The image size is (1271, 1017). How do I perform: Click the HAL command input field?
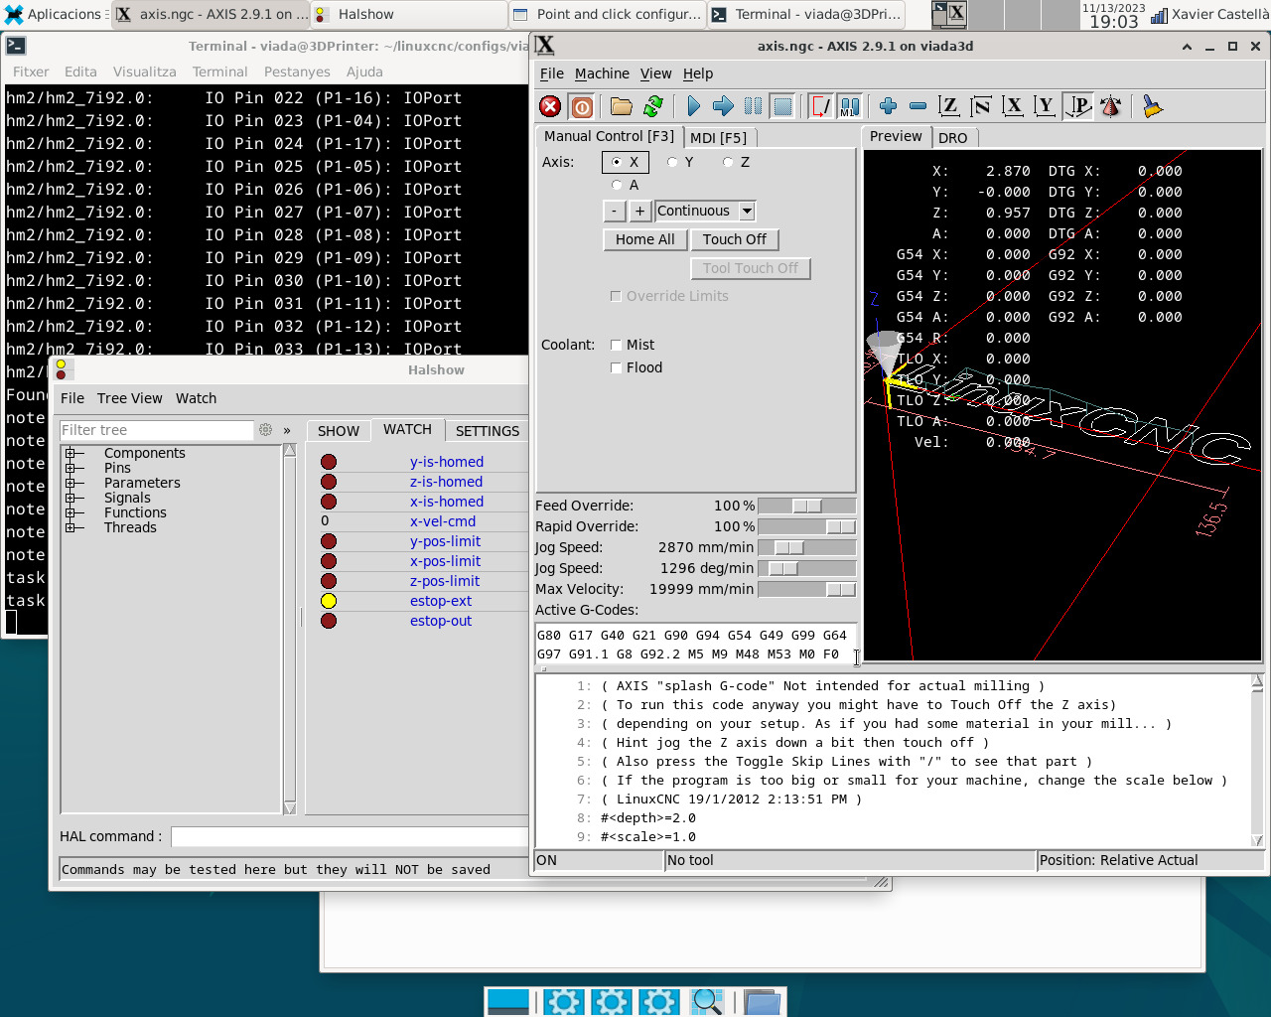(350, 837)
